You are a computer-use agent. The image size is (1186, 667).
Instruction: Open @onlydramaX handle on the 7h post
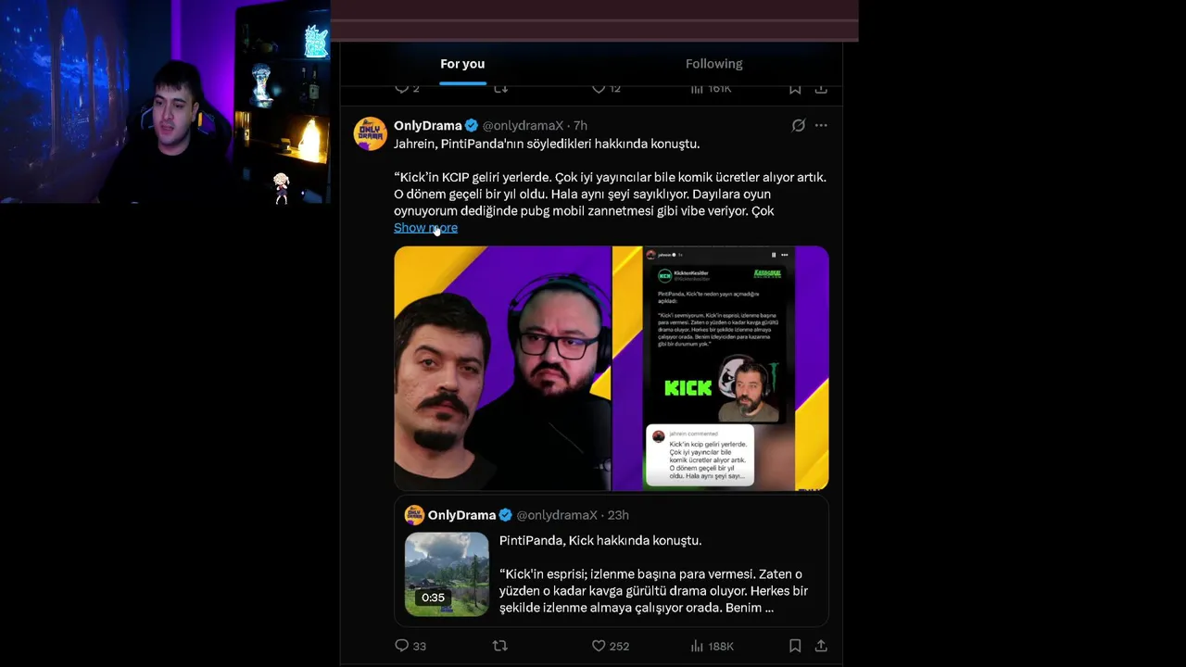523,125
